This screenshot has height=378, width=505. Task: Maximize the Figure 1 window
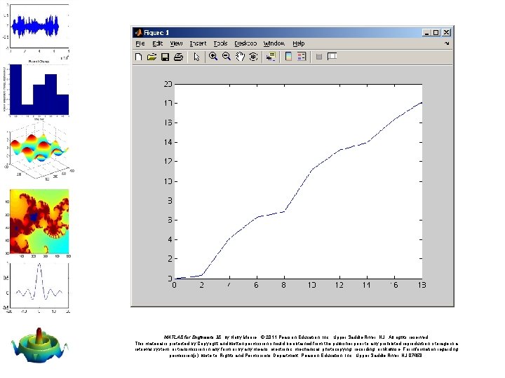point(436,32)
